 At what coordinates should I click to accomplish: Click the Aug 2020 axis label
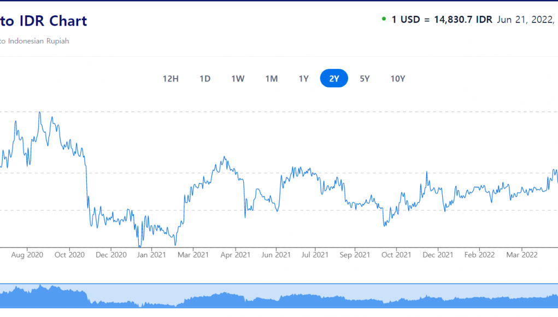click(27, 255)
